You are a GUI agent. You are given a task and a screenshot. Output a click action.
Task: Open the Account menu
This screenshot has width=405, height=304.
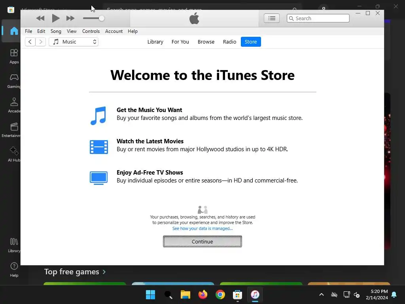(x=114, y=31)
